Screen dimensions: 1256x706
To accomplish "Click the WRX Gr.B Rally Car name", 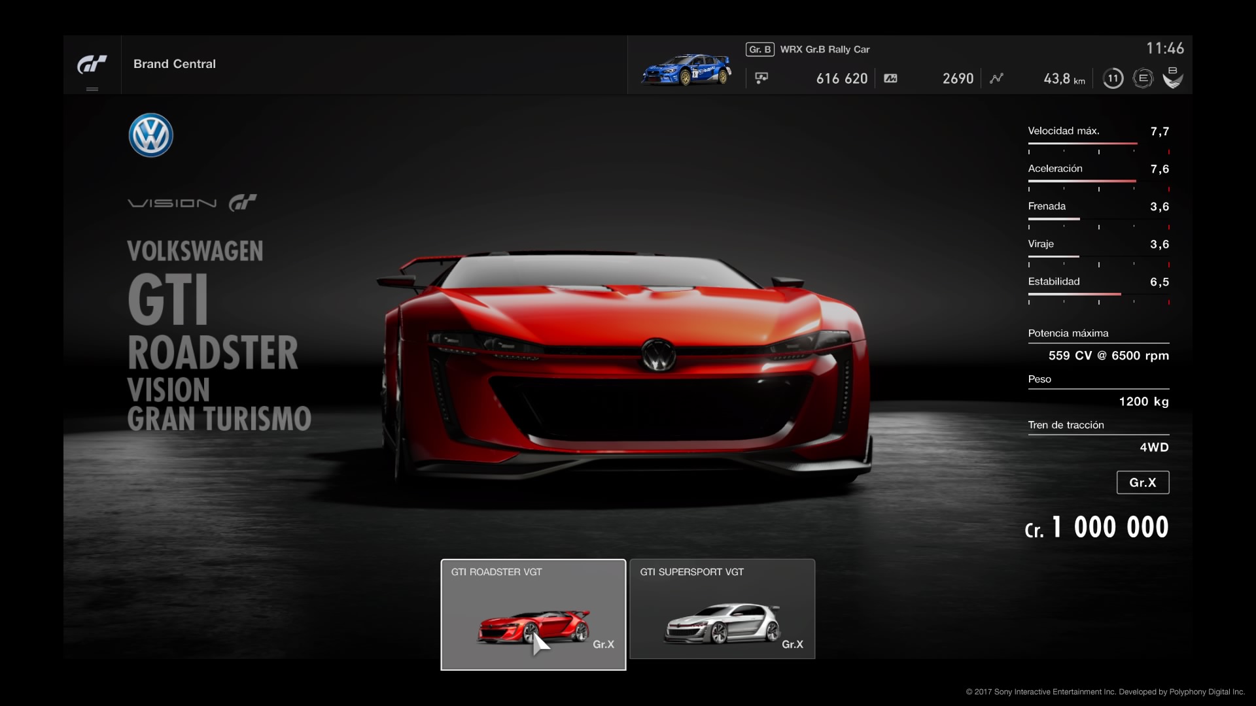I will tap(825, 50).
